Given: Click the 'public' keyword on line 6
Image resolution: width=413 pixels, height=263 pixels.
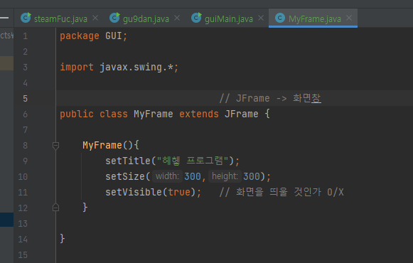Looking at the screenshot, I should coord(77,114).
